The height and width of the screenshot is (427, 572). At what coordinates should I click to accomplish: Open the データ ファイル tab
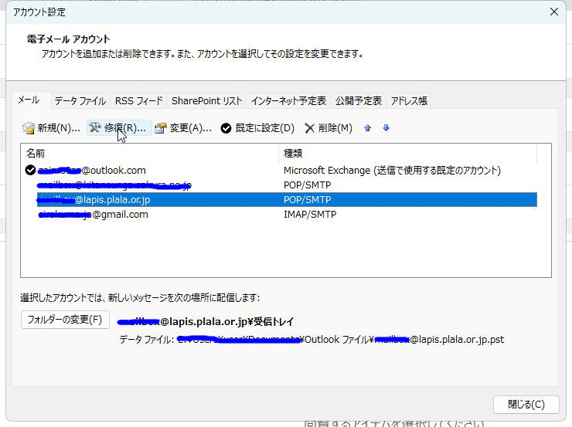[80, 101]
